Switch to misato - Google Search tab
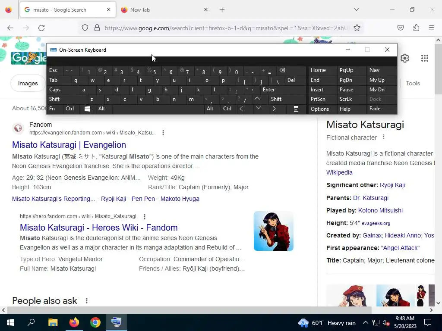Screen dimensions: 442x331 coord(68,9)
